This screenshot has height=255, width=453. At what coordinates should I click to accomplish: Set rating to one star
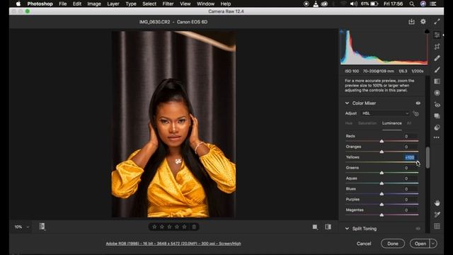[154, 227]
